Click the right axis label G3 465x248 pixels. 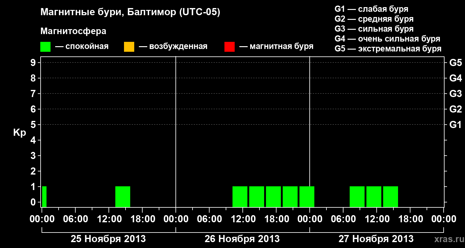pos(456,94)
